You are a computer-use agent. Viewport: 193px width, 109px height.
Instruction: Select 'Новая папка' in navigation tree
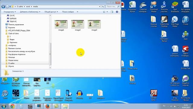[x=13, y=60]
